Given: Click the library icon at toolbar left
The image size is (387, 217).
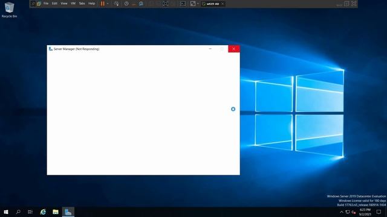Looking at the screenshot, I should tap(39, 4).
